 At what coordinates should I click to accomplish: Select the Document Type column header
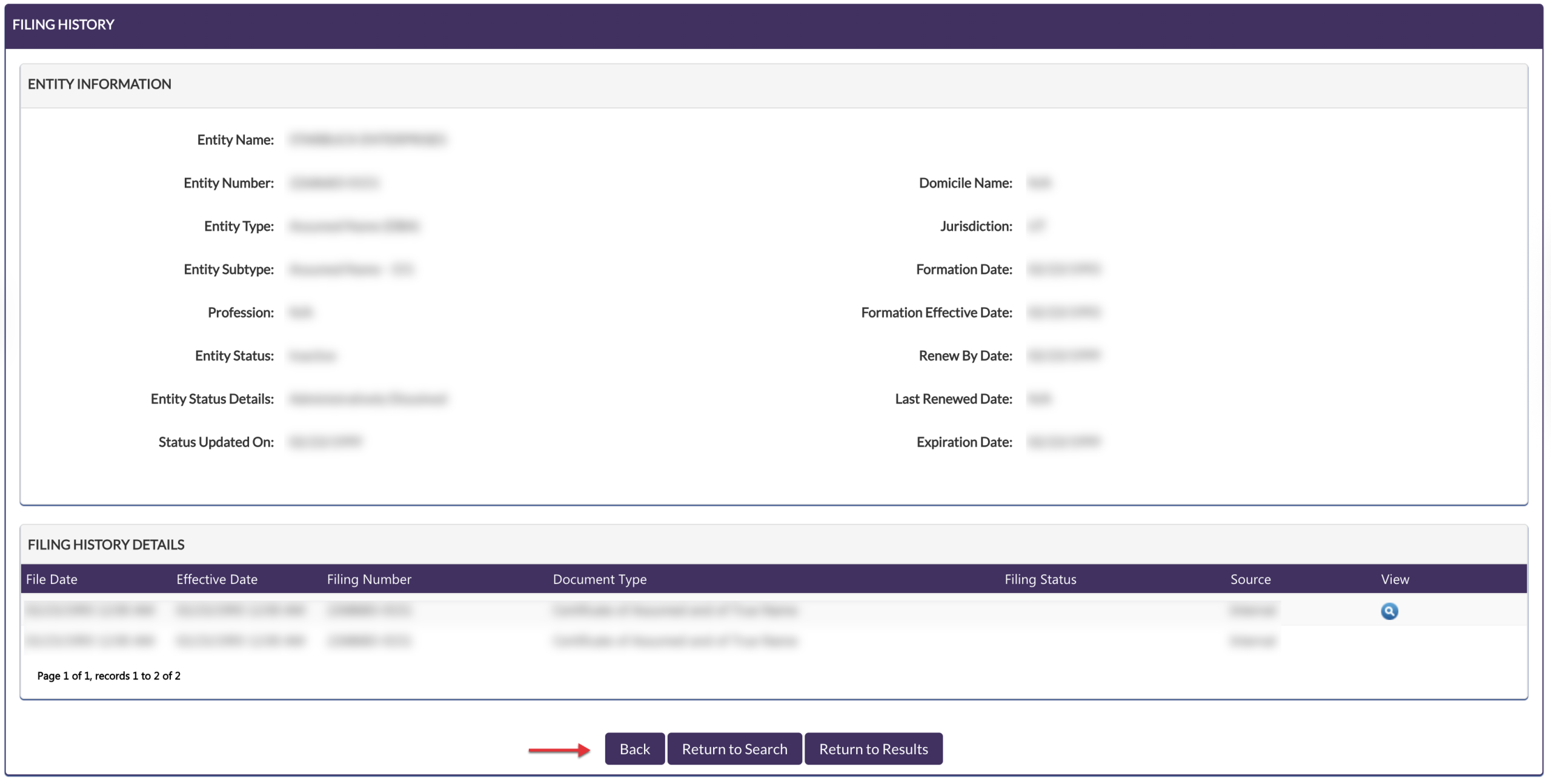pos(599,579)
